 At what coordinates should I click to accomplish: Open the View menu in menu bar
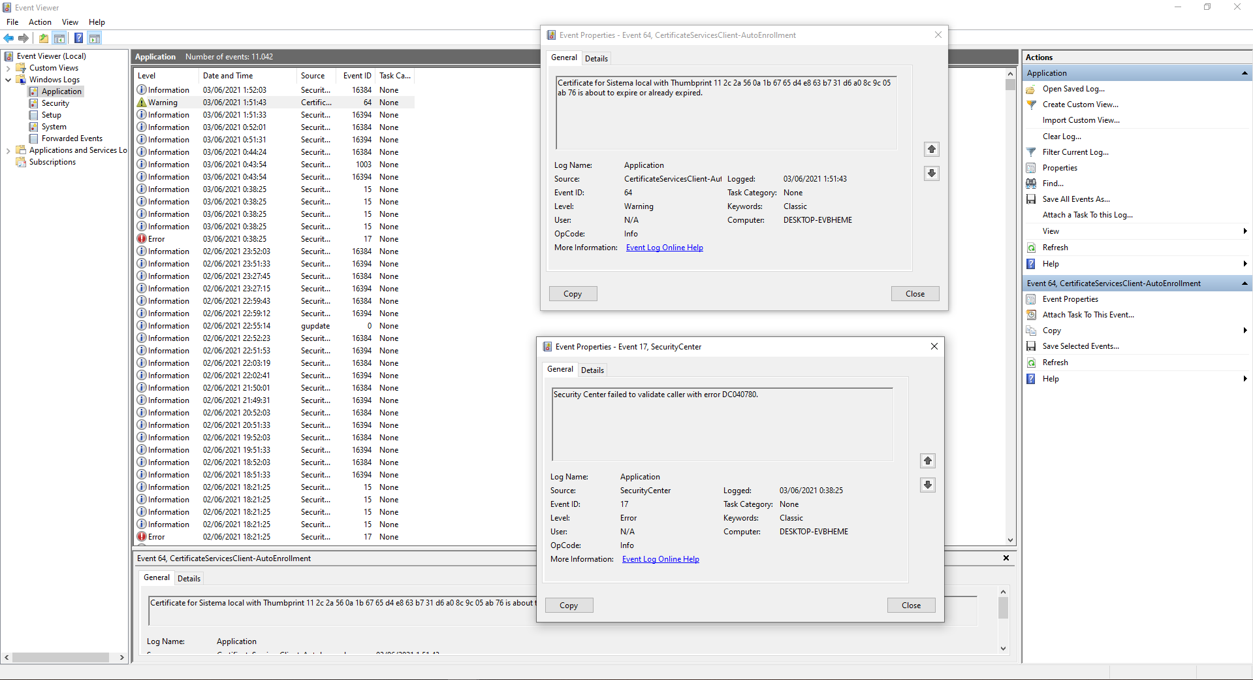coord(70,22)
